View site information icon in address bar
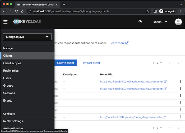 [x=30, y=11]
